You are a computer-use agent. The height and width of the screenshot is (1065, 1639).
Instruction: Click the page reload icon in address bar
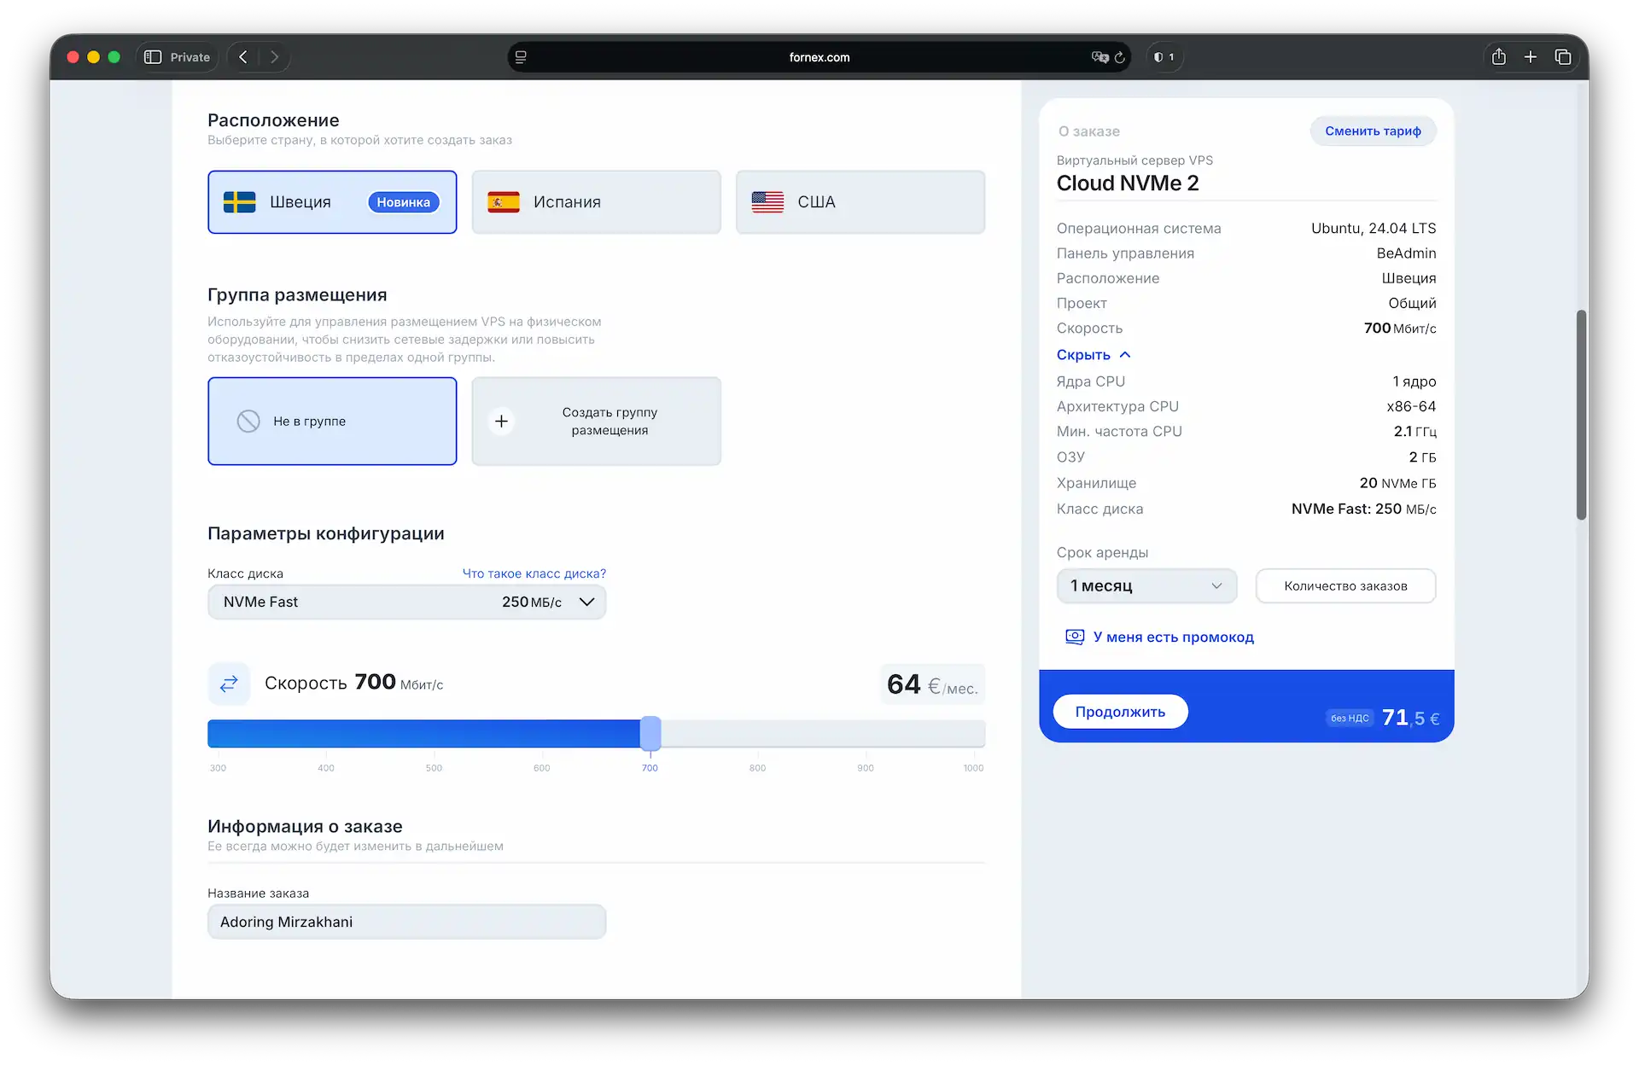[1120, 57]
